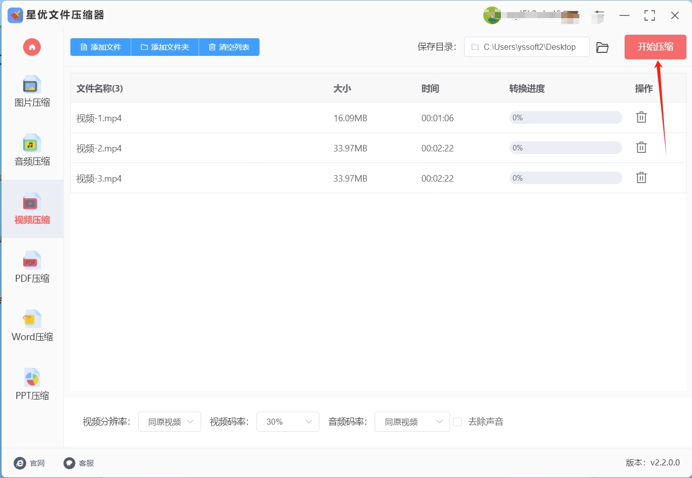Enable the 去除声音 remove audio checkbox
Screen dimensions: 692x478
pos(458,422)
